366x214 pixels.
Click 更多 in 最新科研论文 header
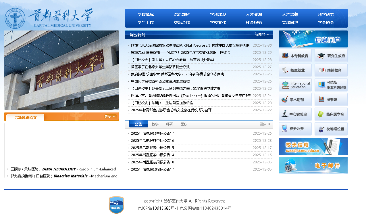pyautogui.click(x=110, y=116)
